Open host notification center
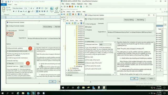Image resolution: width=168 pixels, height=95 pixels. [165, 93]
